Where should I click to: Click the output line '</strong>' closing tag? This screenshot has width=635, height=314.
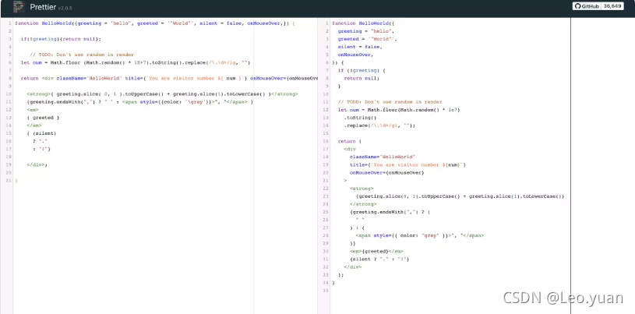[x=363, y=204]
